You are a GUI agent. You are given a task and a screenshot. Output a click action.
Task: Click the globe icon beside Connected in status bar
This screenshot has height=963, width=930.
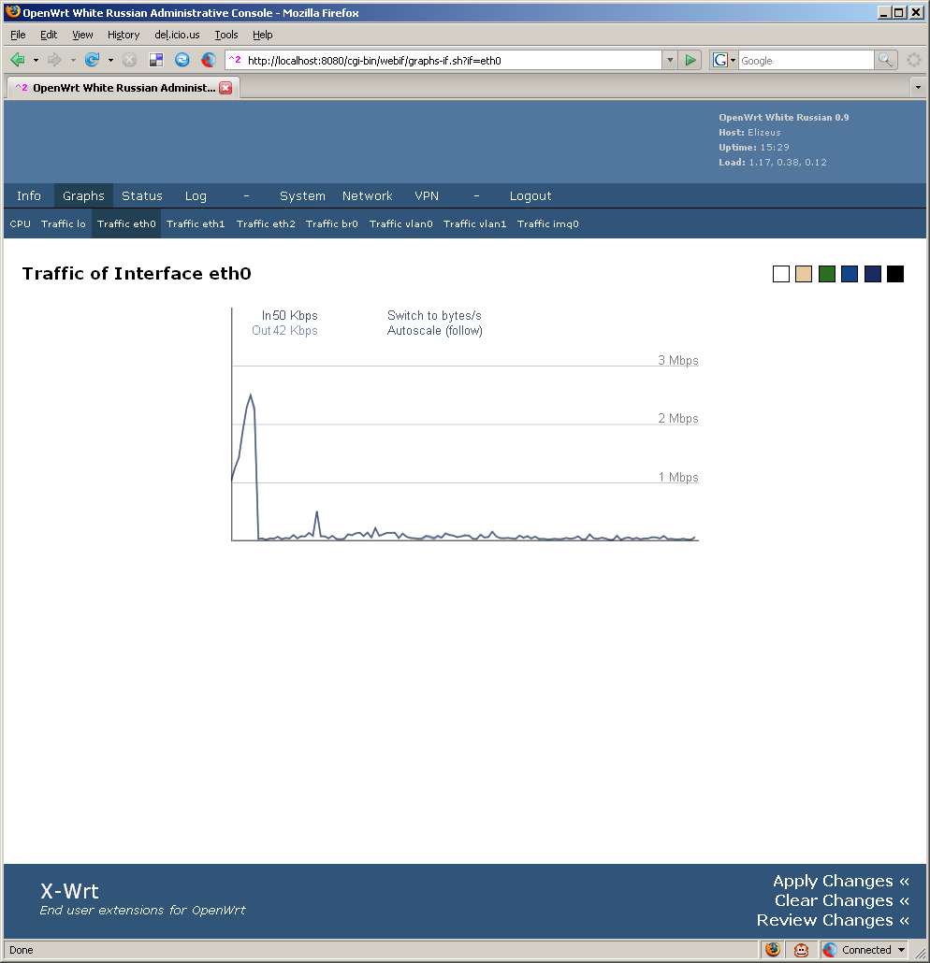(x=830, y=950)
